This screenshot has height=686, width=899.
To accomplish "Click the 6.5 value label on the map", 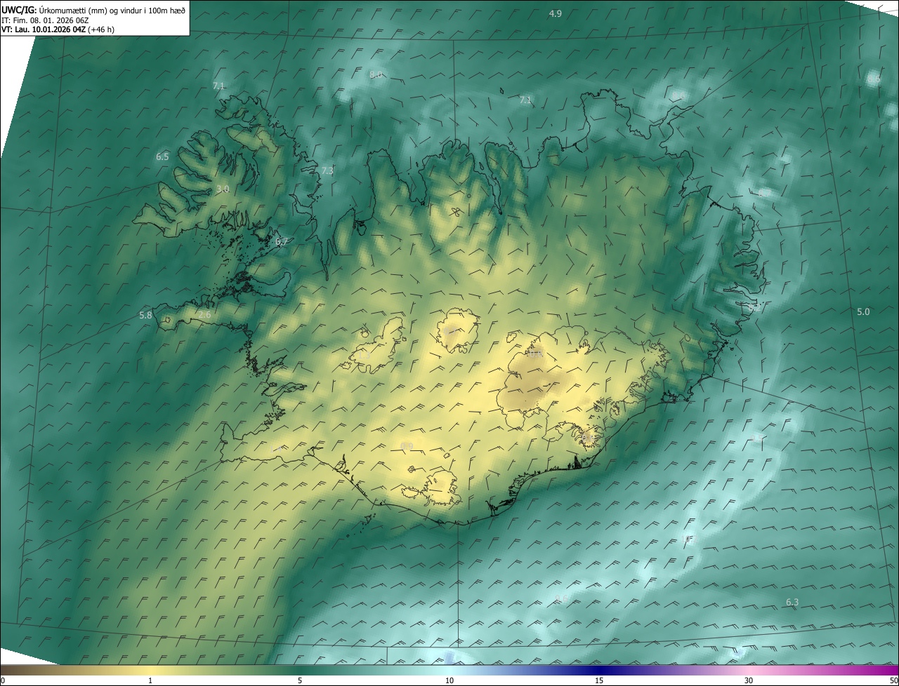I will (162, 156).
